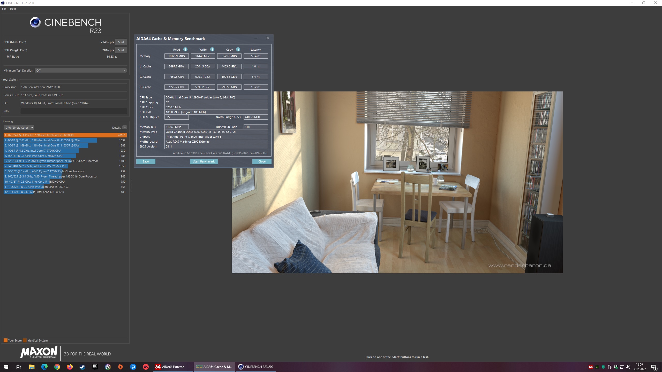Image resolution: width=662 pixels, height=372 pixels.
Task: Open File Explorer from the taskbar
Action: tap(32, 367)
